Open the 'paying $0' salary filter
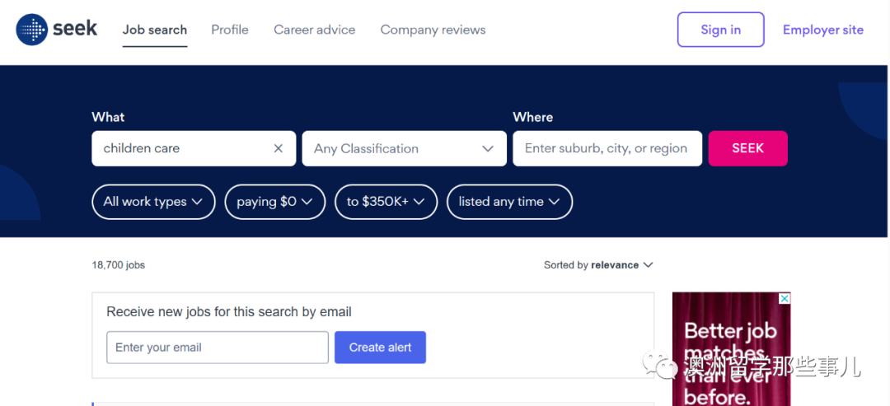This screenshot has width=890, height=406. (x=275, y=202)
